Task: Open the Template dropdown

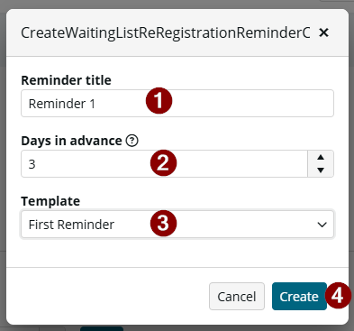Action: pos(177,225)
